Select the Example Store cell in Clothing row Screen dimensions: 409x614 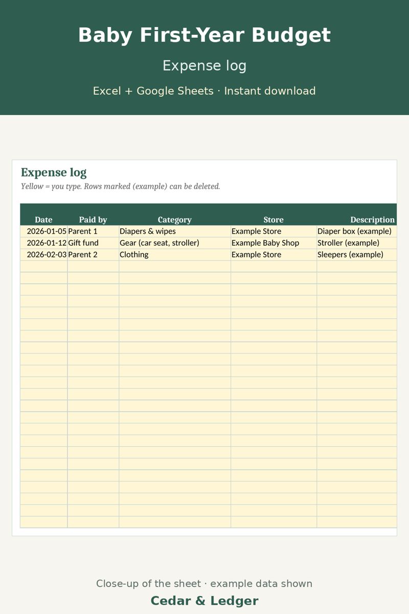(274, 255)
